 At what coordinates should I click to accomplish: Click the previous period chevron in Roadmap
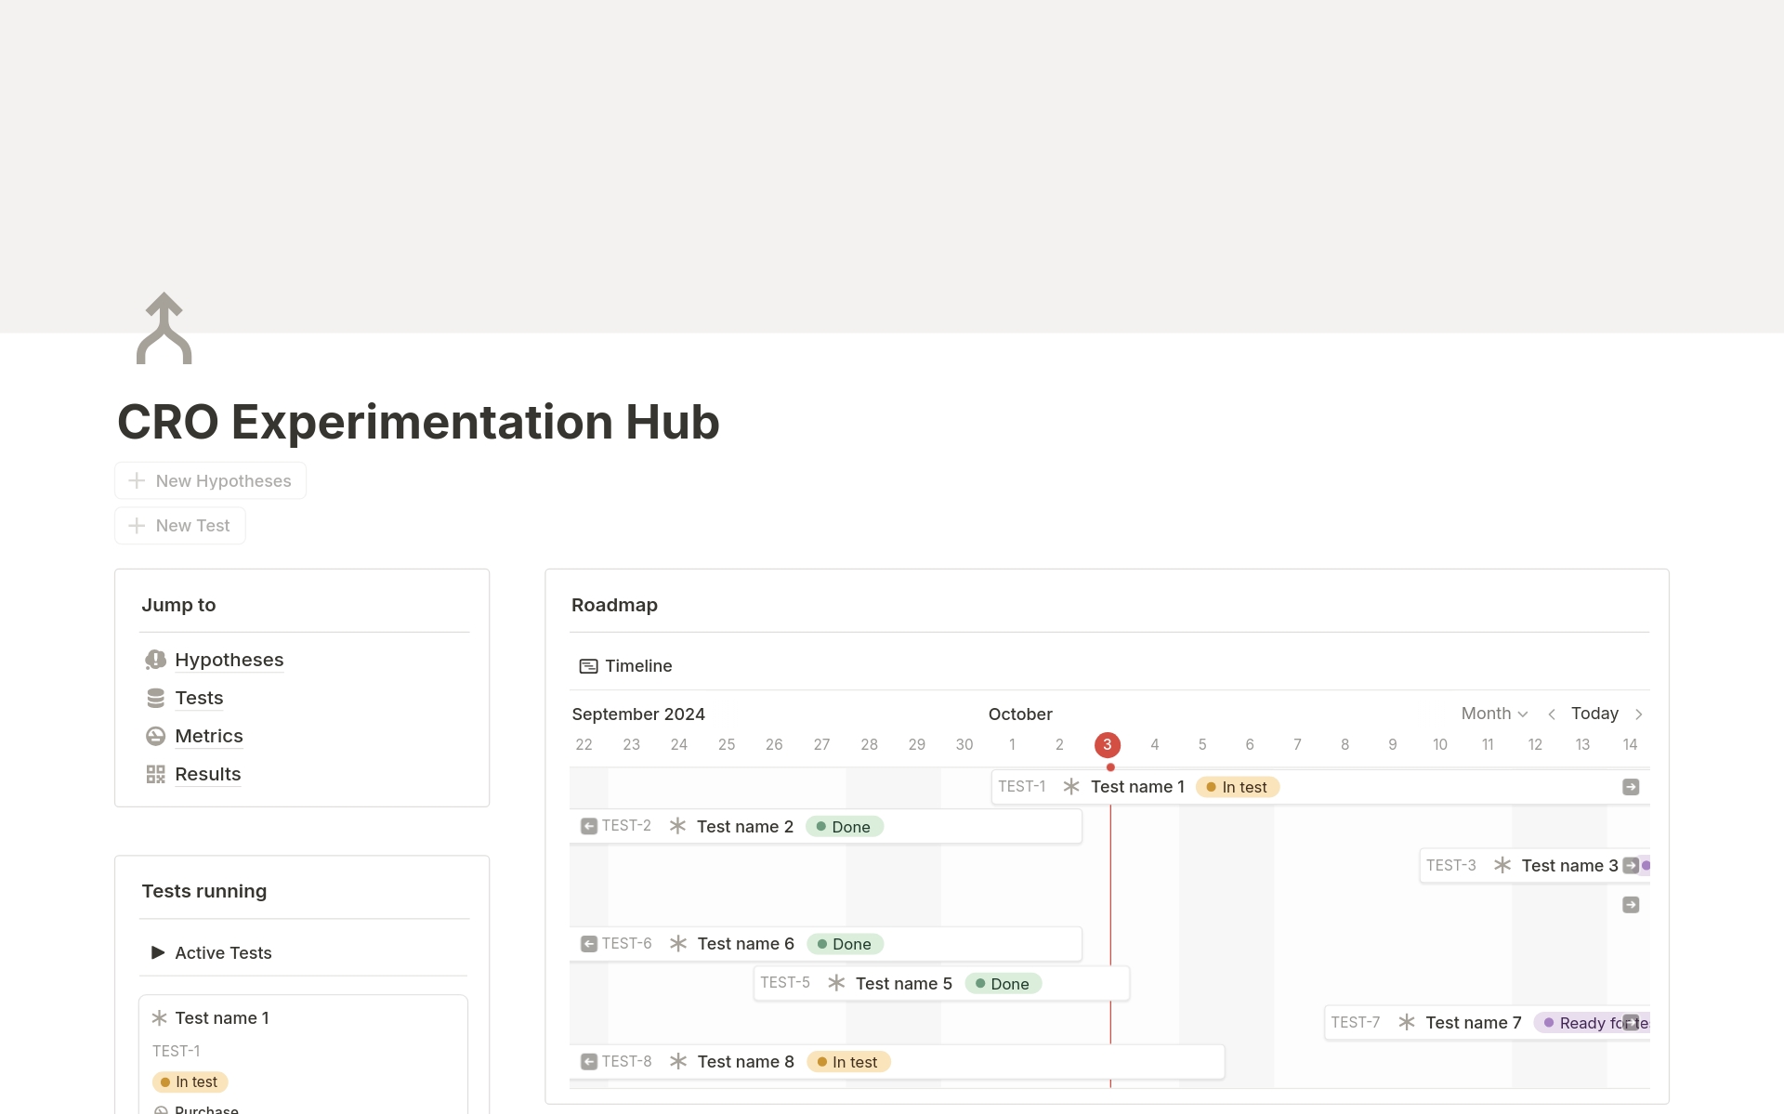pos(1552,714)
